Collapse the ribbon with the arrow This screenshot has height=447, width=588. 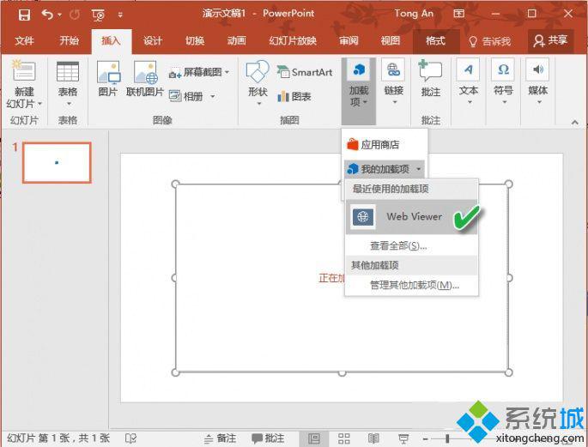tap(574, 122)
